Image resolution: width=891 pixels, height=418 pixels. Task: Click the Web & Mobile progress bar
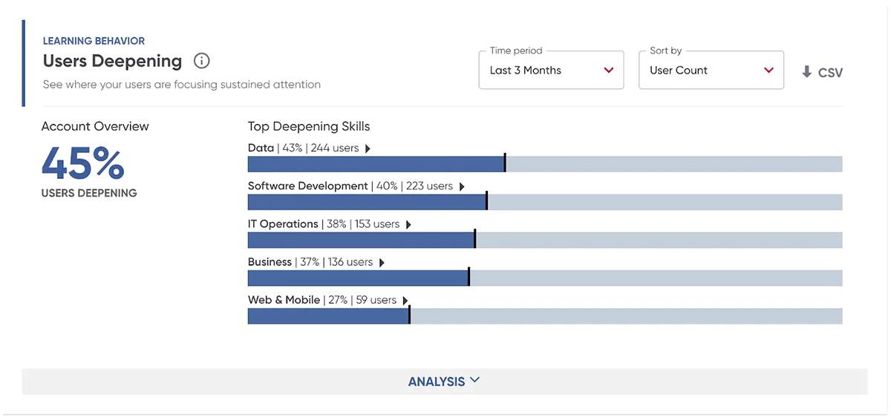545,316
